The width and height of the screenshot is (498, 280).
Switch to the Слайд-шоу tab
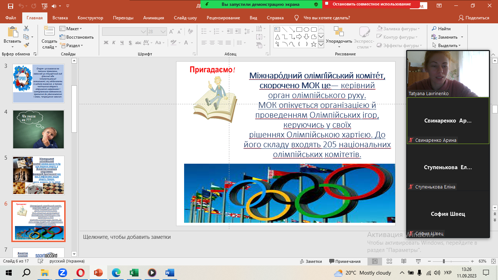(x=185, y=18)
